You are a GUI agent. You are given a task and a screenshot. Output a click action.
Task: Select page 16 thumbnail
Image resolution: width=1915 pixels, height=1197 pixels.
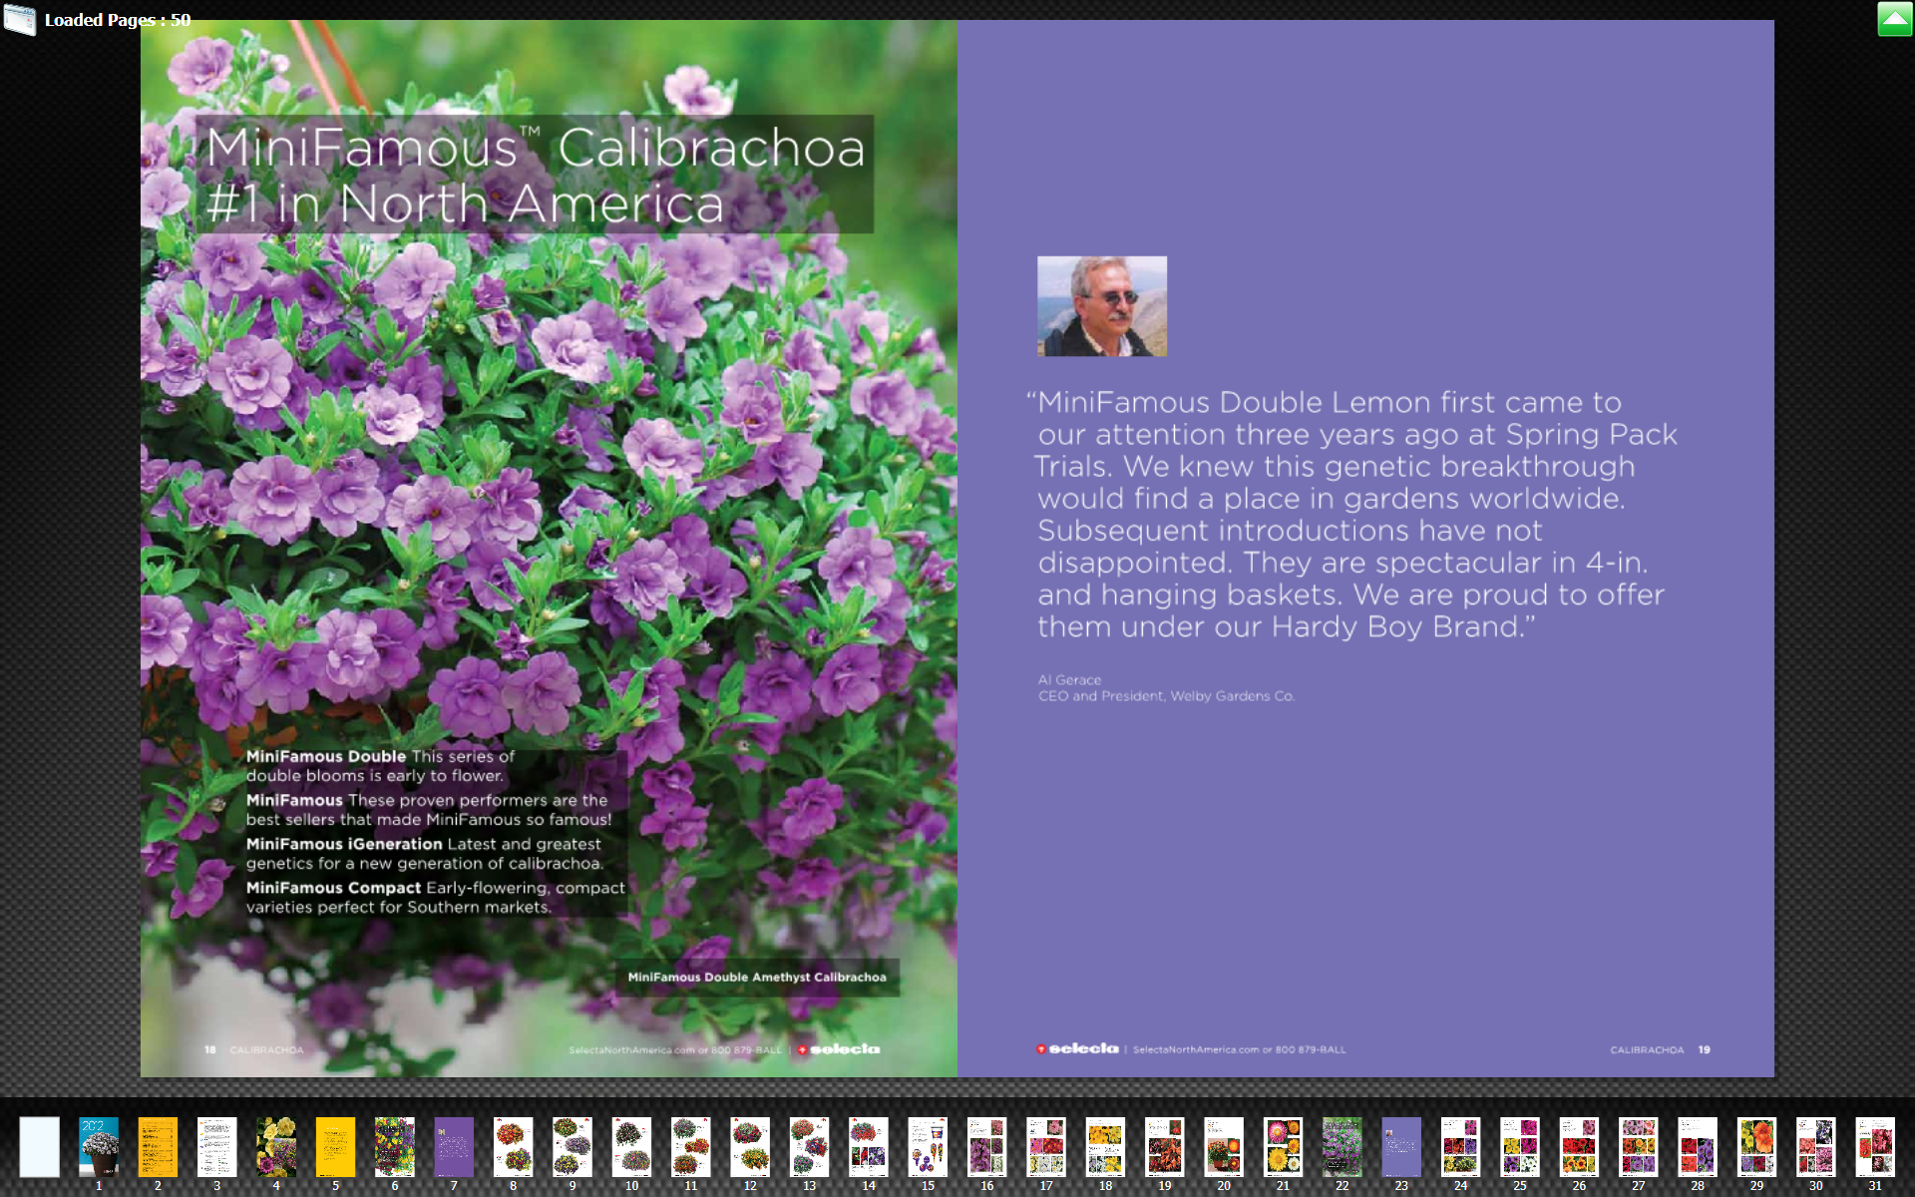click(986, 1147)
